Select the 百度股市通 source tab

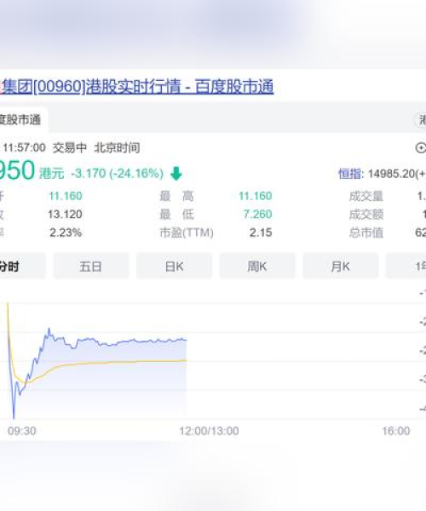pyautogui.click(x=22, y=119)
